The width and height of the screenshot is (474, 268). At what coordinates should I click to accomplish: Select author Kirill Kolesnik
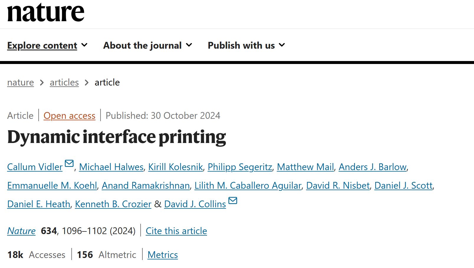[x=175, y=167]
